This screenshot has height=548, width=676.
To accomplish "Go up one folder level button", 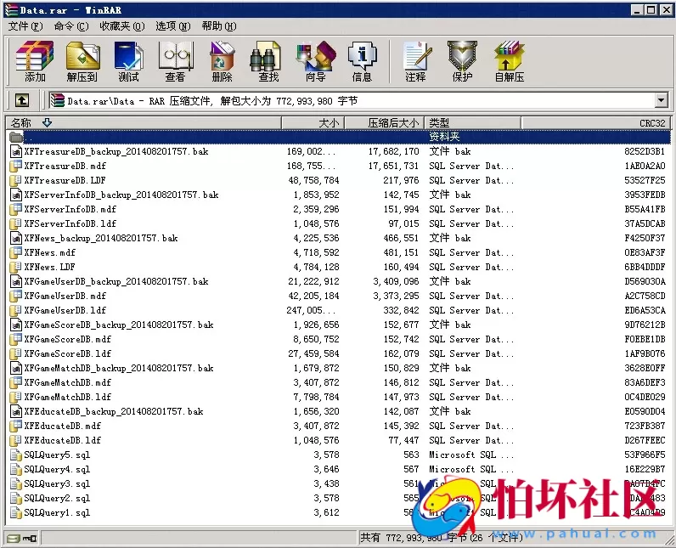I will [x=22, y=101].
